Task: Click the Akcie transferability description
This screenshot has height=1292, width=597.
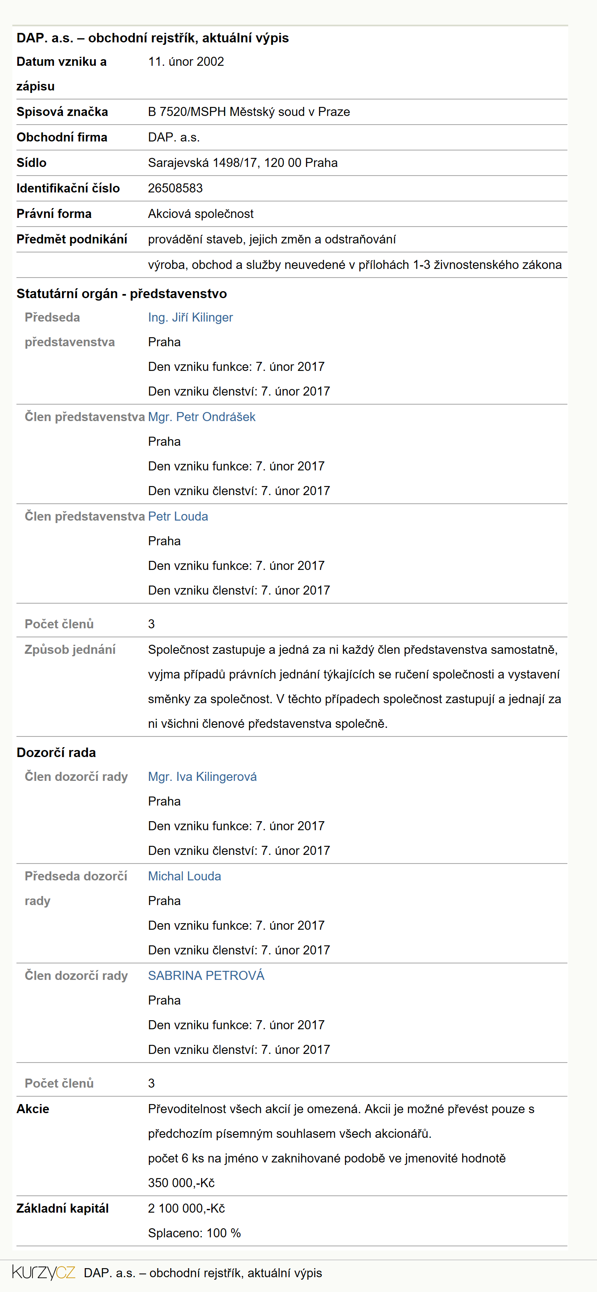Action: point(341,1121)
